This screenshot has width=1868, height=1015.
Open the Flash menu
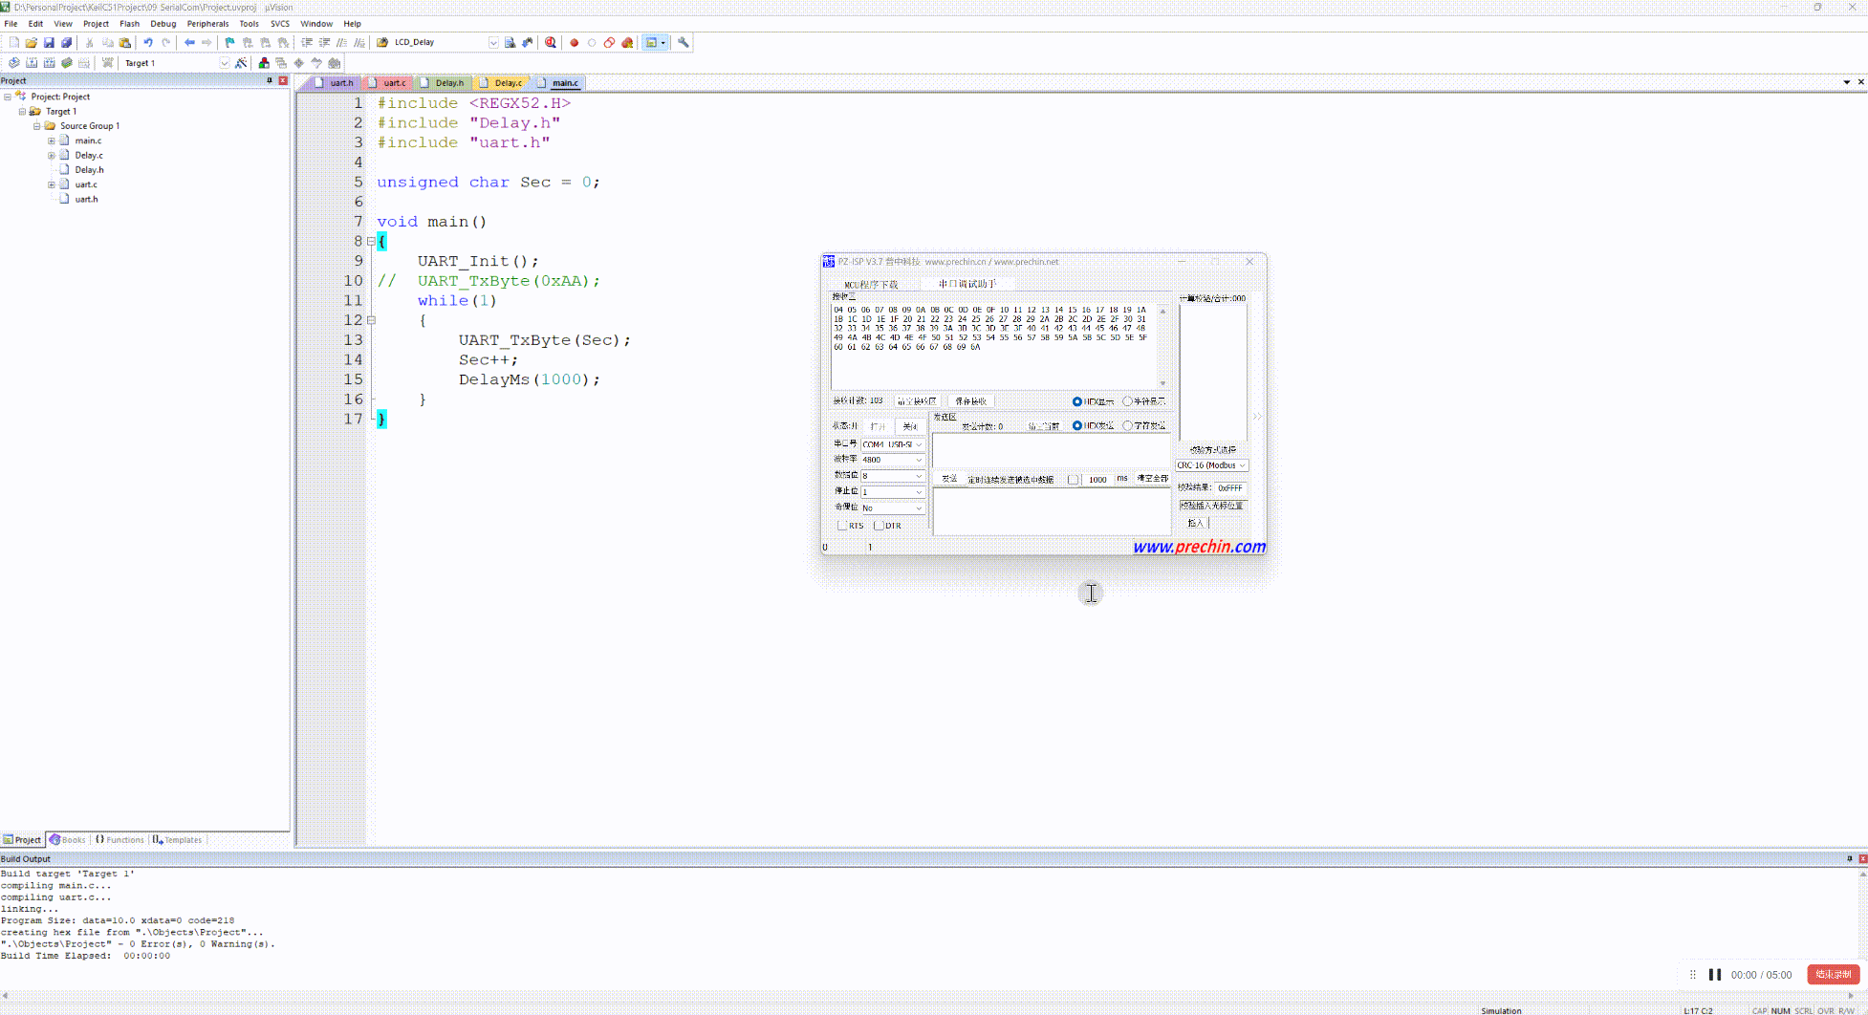pyautogui.click(x=129, y=24)
